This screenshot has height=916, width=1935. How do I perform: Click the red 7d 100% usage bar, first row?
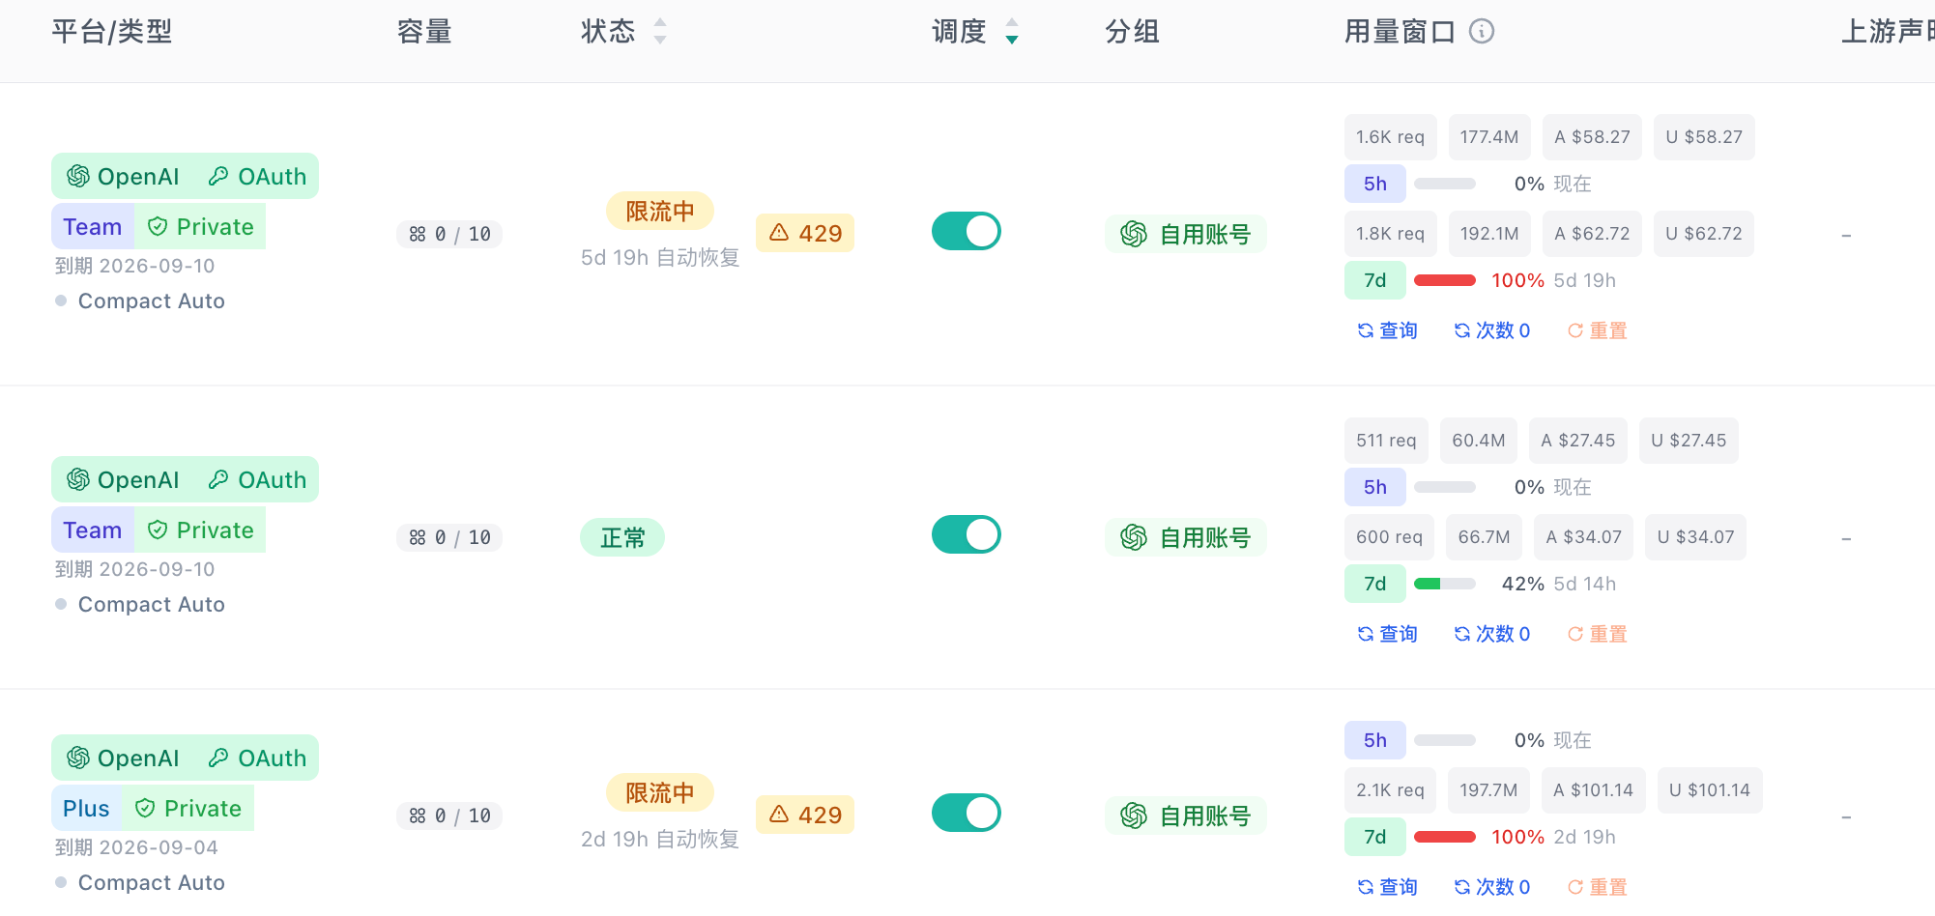(1445, 280)
